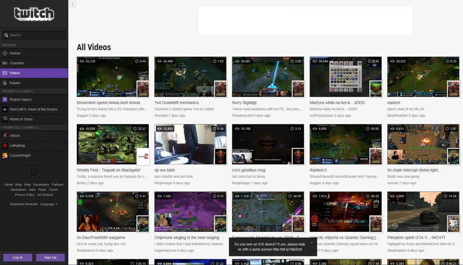
Task: Open the About footer link
Action: [8, 185]
